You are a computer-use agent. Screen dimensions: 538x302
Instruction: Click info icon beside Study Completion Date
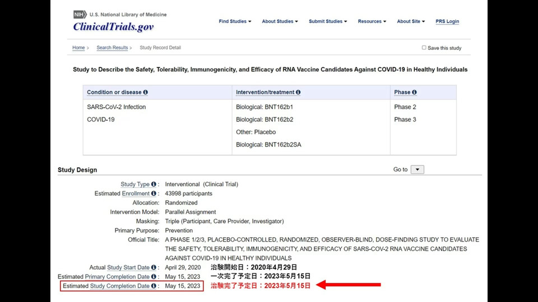154,286
